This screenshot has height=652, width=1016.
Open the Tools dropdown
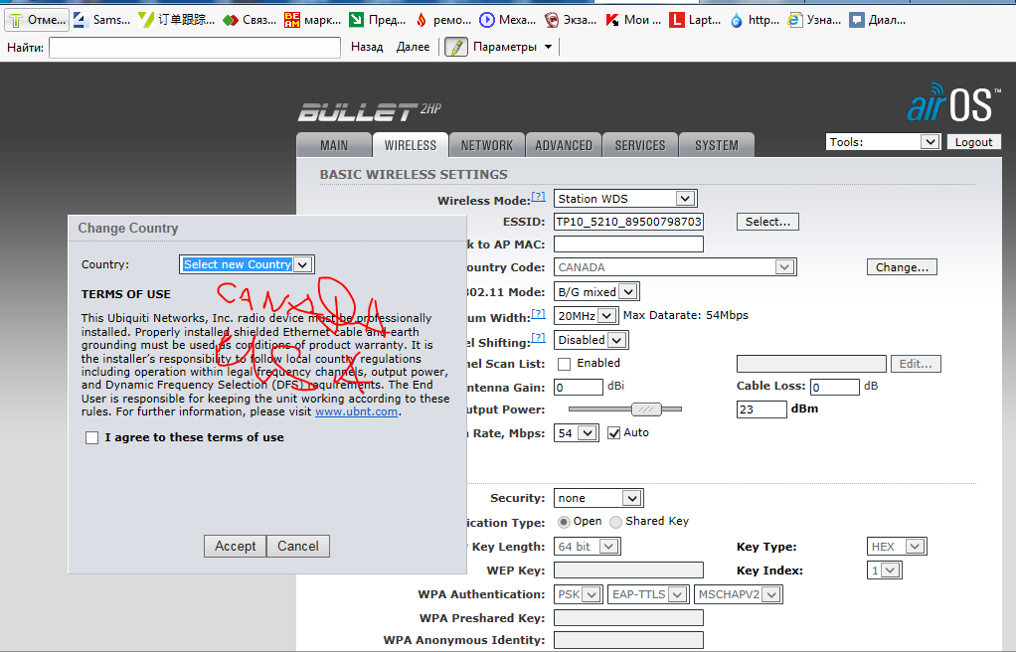pos(883,142)
